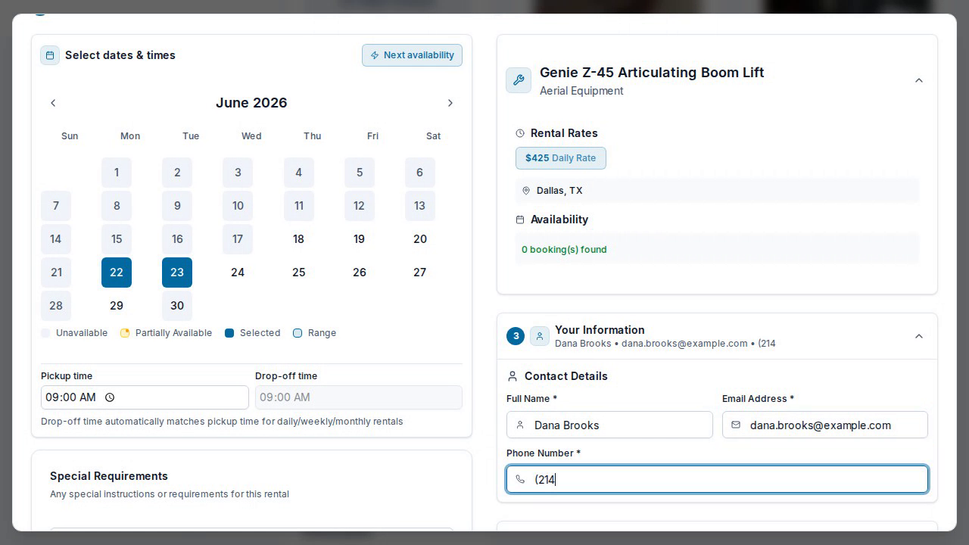Collapse the Genie Z-45 equipment card
This screenshot has height=545, width=969.
[919, 80]
